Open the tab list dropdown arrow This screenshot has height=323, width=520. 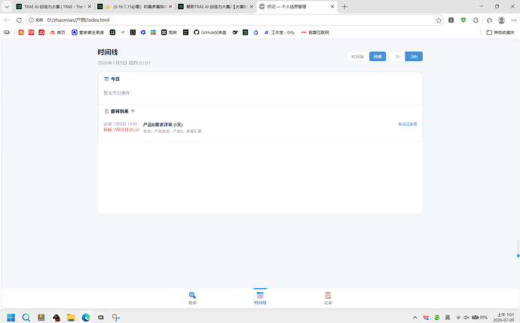click(7, 7)
